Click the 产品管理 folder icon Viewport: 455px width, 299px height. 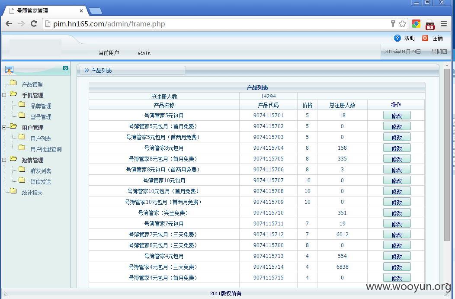coord(13,83)
